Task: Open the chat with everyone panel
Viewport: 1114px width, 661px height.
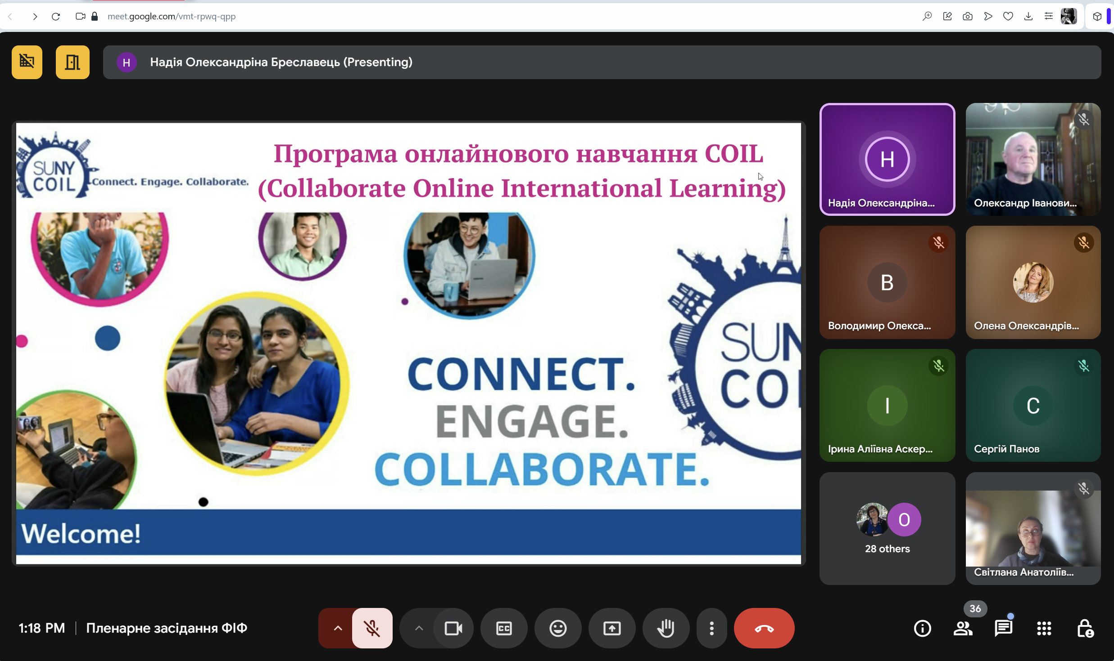Action: tap(1003, 628)
